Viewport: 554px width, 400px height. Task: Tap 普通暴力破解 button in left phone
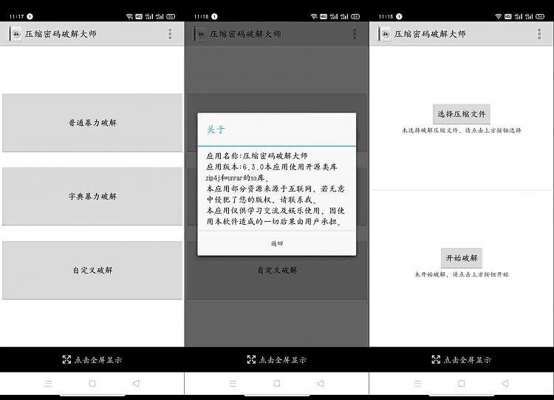point(92,123)
